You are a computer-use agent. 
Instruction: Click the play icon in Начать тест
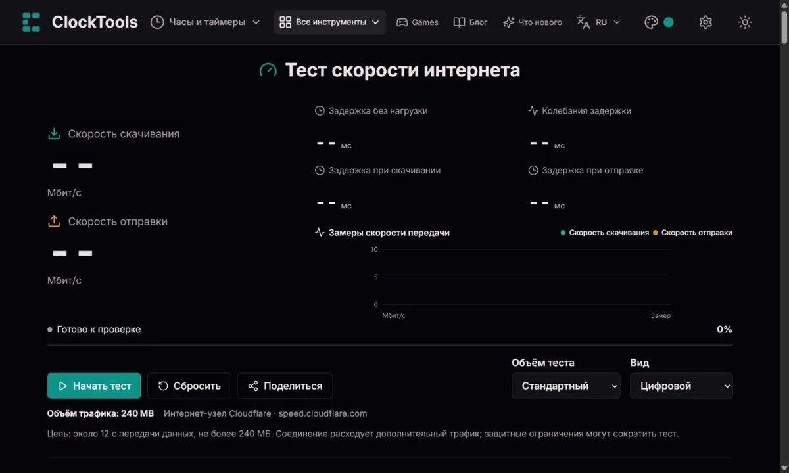[63, 386]
